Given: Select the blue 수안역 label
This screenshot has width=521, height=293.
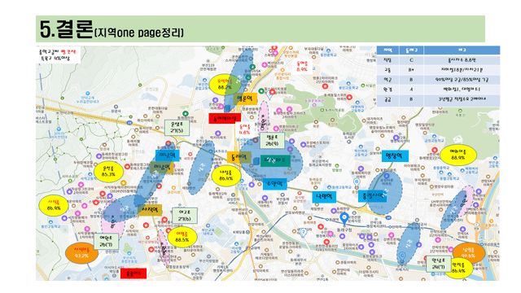Looking at the screenshot, I should click(275, 184).
